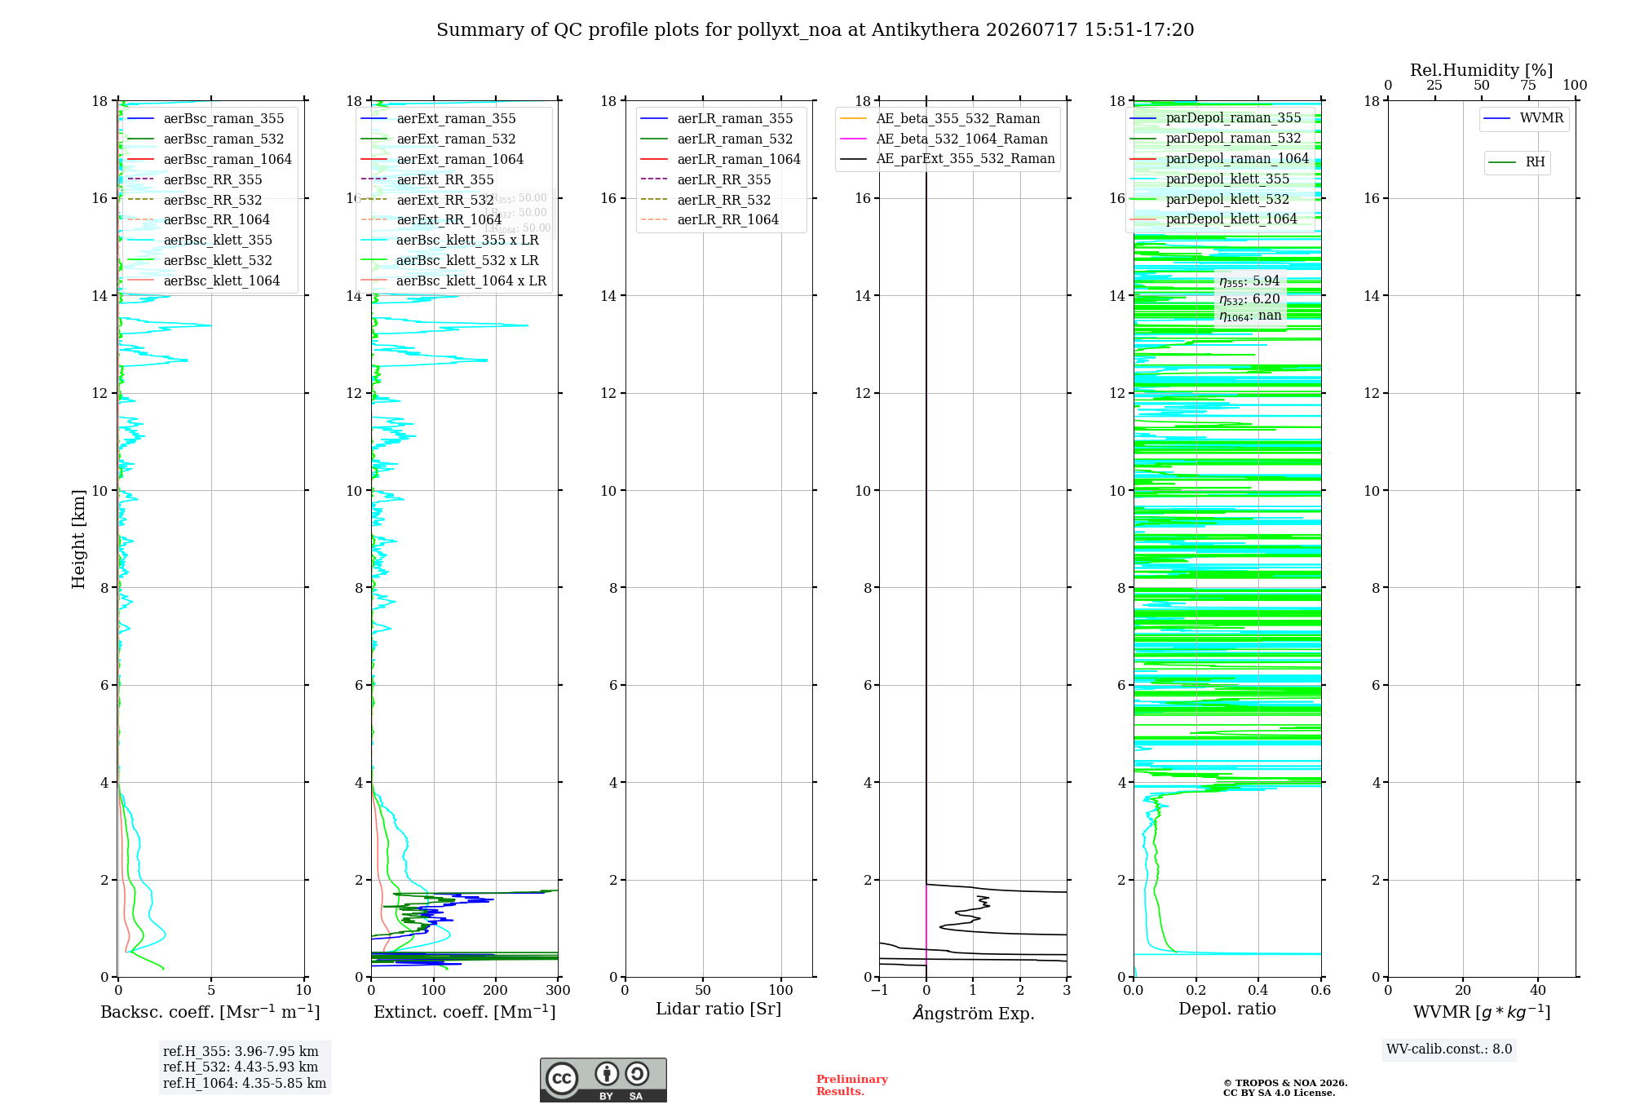Viewport: 1631px width, 1109px height.
Task: Click the WV-calib.const. 8.0 annotation
Action: pos(1449,1049)
